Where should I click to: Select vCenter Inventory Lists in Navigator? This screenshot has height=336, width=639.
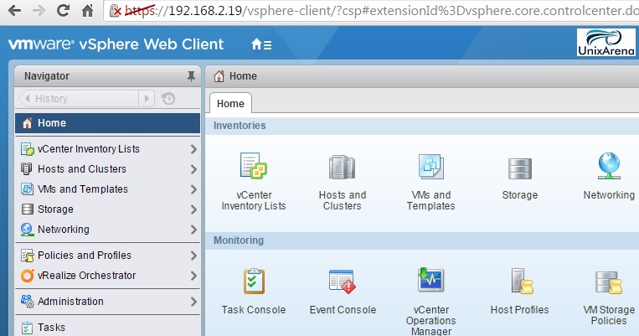click(107, 149)
